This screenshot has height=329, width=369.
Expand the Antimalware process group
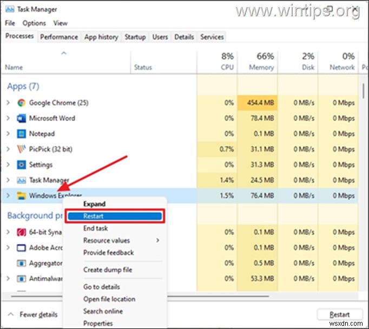[x=8, y=279]
